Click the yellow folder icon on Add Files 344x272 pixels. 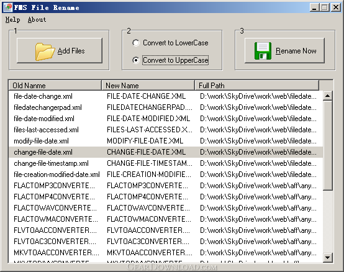coord(45,52)
